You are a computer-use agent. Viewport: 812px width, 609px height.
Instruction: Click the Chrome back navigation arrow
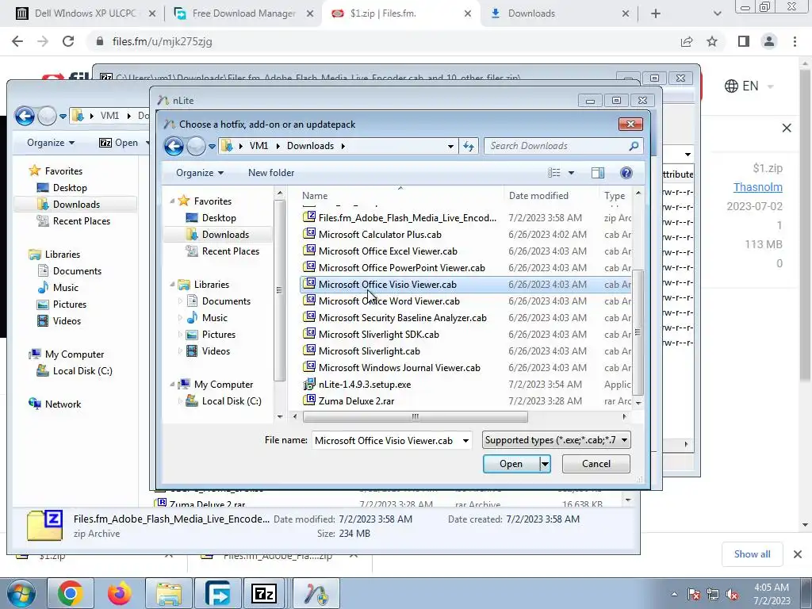pyautogui.click(x=17, y=41)
